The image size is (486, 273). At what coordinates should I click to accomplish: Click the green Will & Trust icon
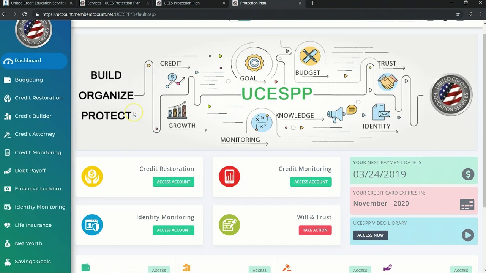tap(229, 225)
